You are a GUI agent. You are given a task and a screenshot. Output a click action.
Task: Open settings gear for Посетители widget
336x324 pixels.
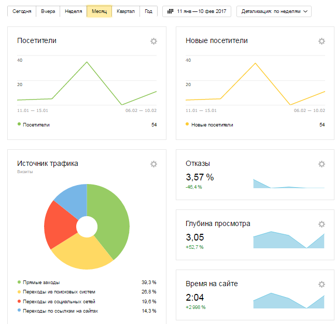coord(153,41)
